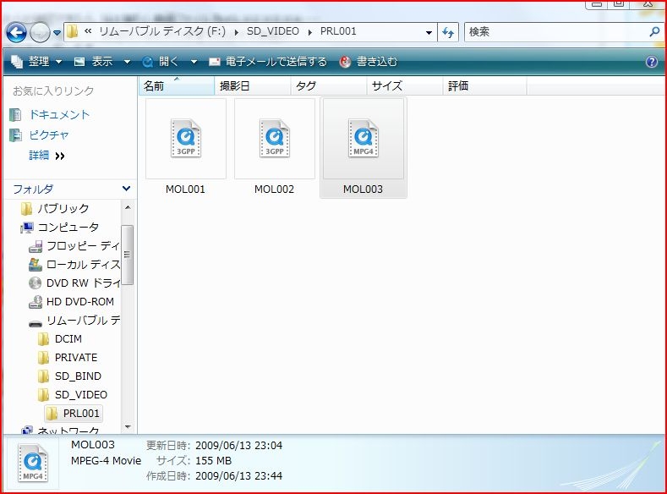Sort by 名前 column header
The width and height of the screenshot is (667, 494).
pos(177,86)
